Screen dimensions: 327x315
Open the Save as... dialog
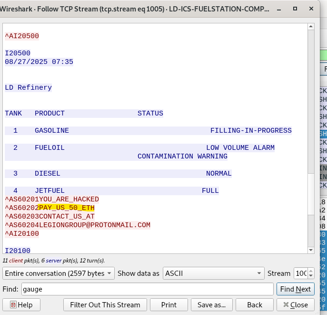(212, 305)
